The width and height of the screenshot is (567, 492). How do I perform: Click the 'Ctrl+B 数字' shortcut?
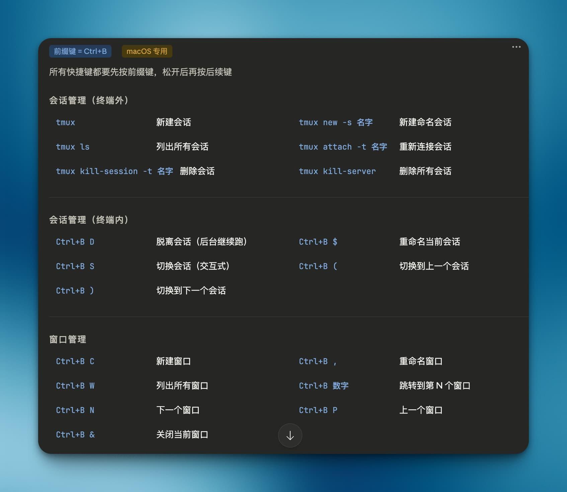pyautogui.click(x=324, y=386)
